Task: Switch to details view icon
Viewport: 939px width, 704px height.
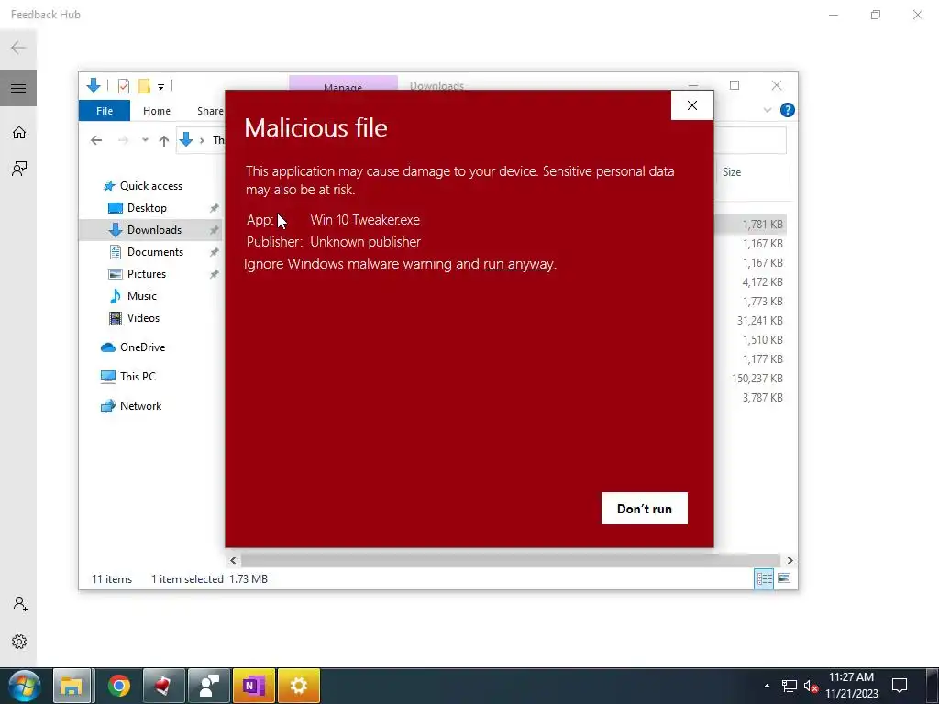Action: (764, 579)
